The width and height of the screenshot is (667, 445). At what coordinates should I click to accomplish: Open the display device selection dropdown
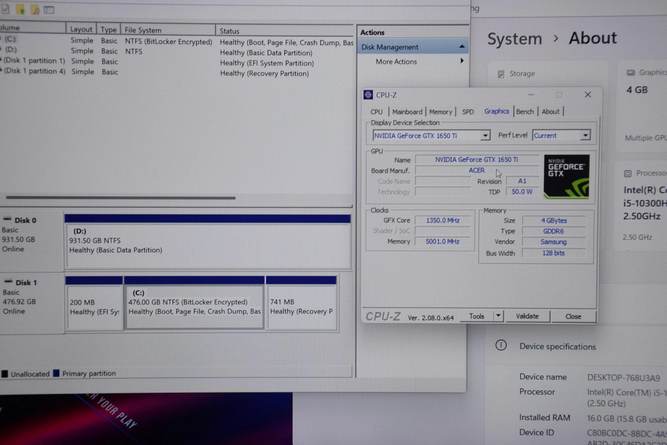pyautogui.click(x=485, y=136)
